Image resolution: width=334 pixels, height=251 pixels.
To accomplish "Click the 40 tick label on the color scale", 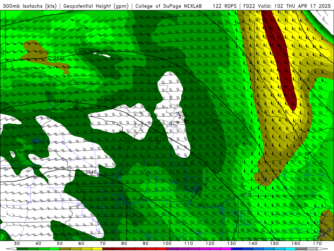I will pyautogui.click(x=38, y=243).
